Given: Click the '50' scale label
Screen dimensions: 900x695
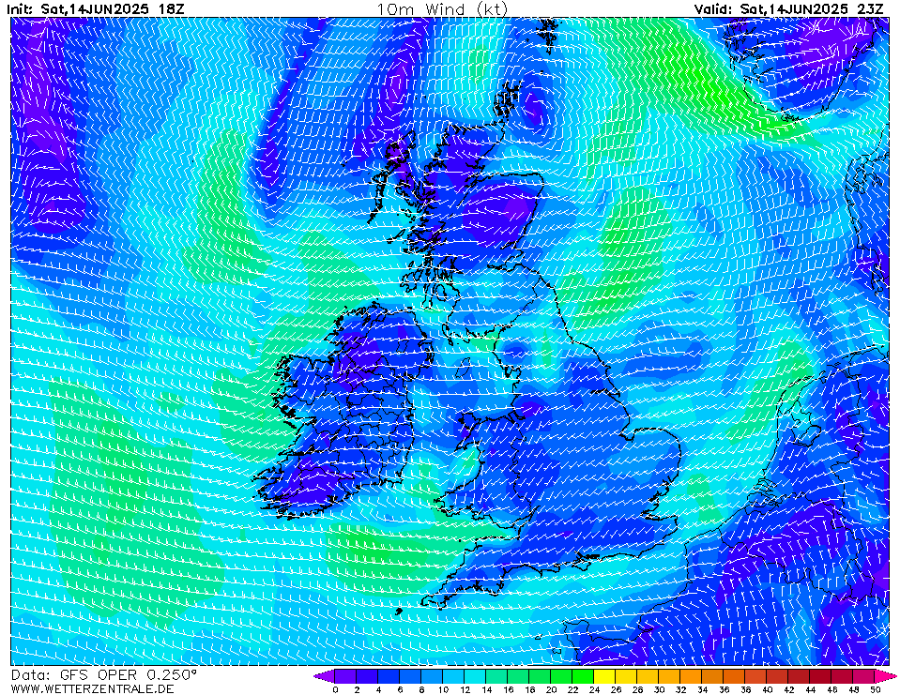Looking at the screenshot, I should [x=876, y=689].
